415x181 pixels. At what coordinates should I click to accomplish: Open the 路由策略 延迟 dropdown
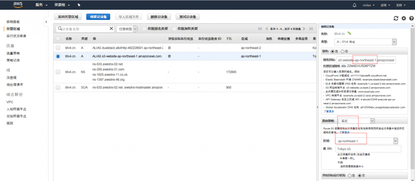pyautogui.click(x=357, y=120)
